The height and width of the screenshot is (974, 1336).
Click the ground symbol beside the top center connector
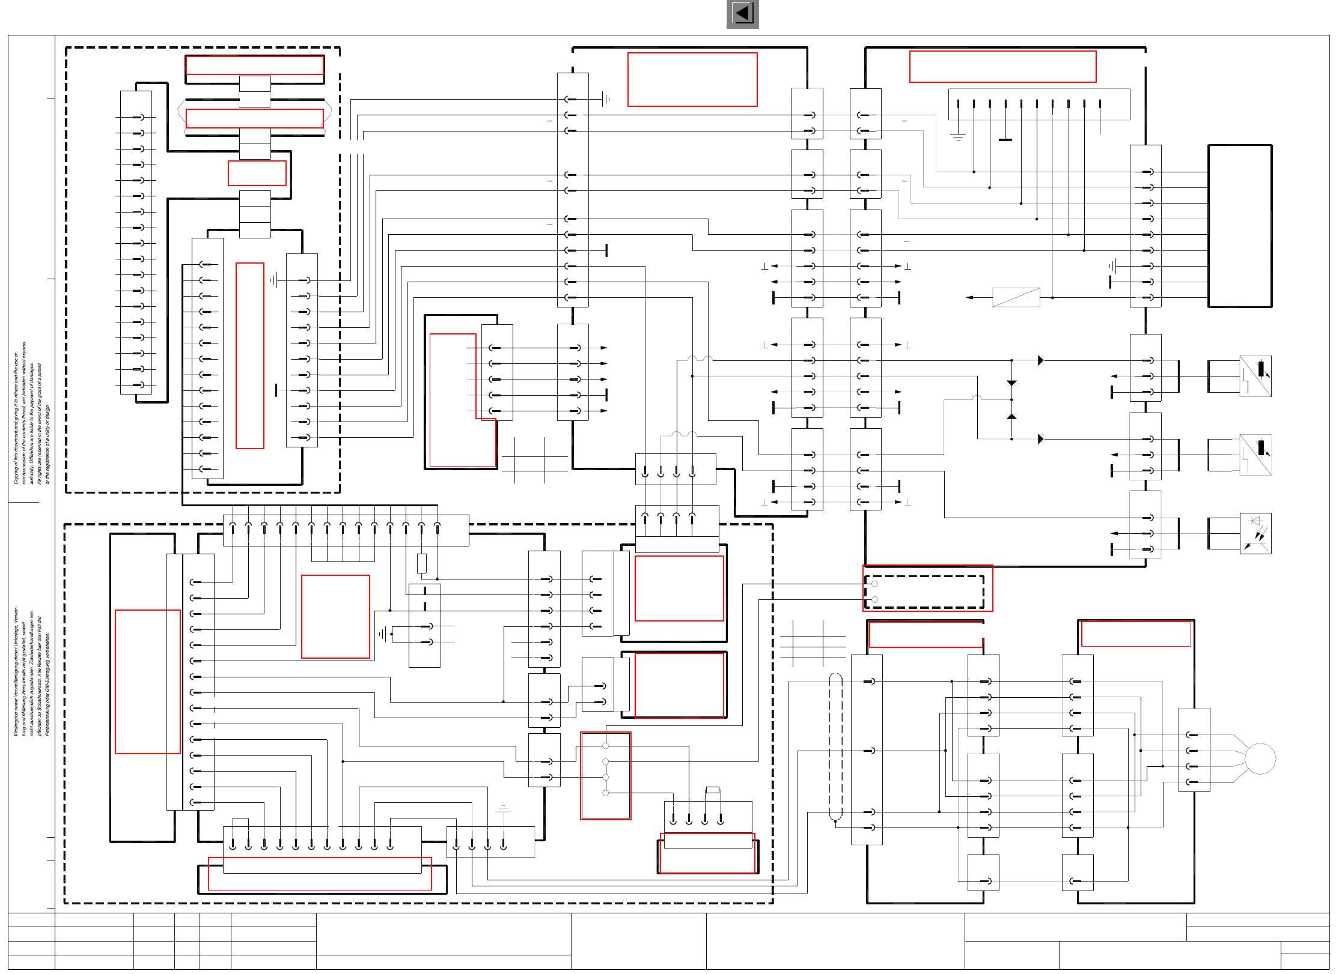(606, 99)
